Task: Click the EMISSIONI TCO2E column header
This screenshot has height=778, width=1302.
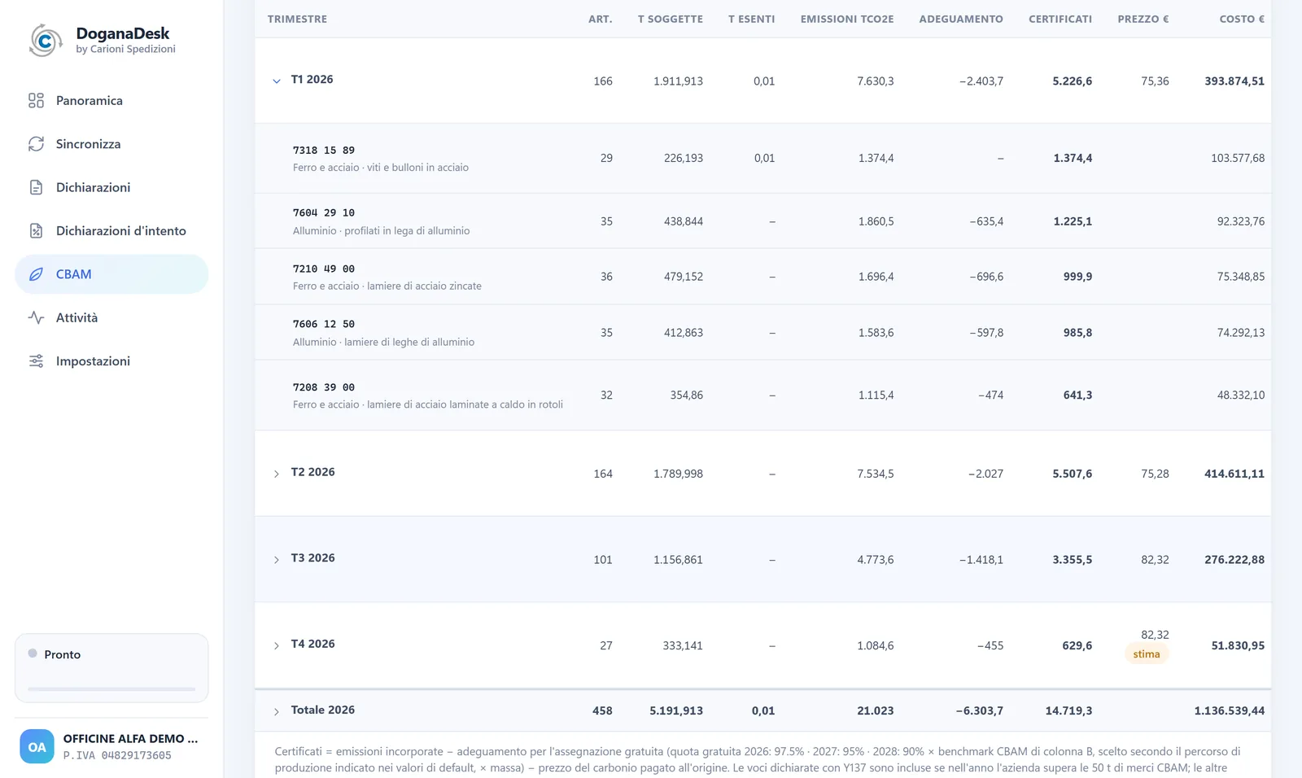Action: 847,19
